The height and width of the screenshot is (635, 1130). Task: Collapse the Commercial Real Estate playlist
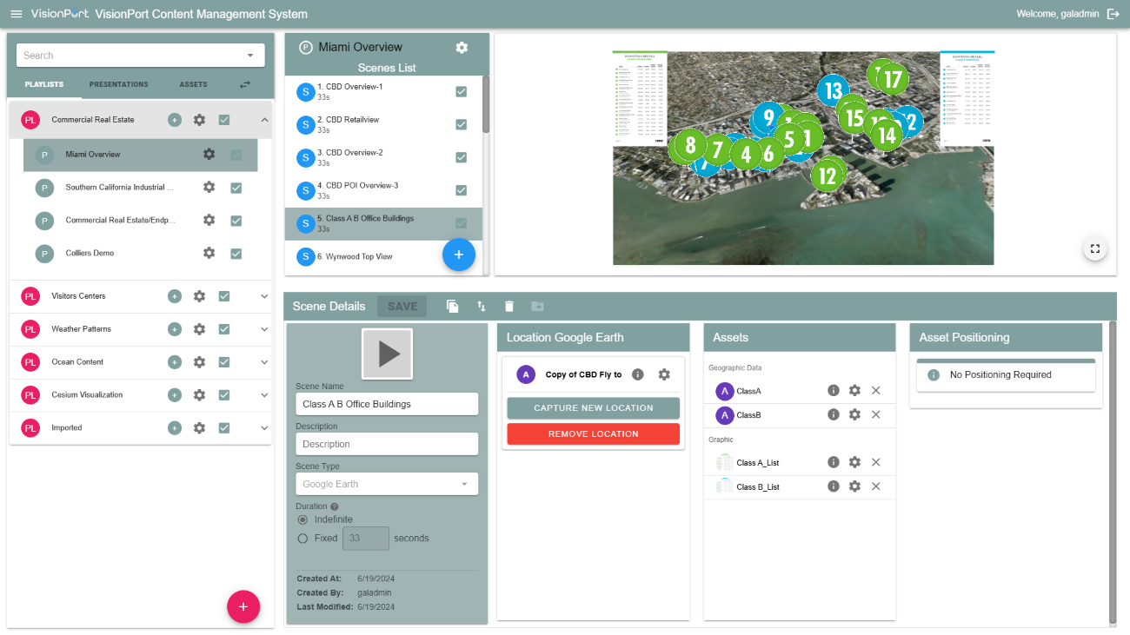click(x=264, y=120)
